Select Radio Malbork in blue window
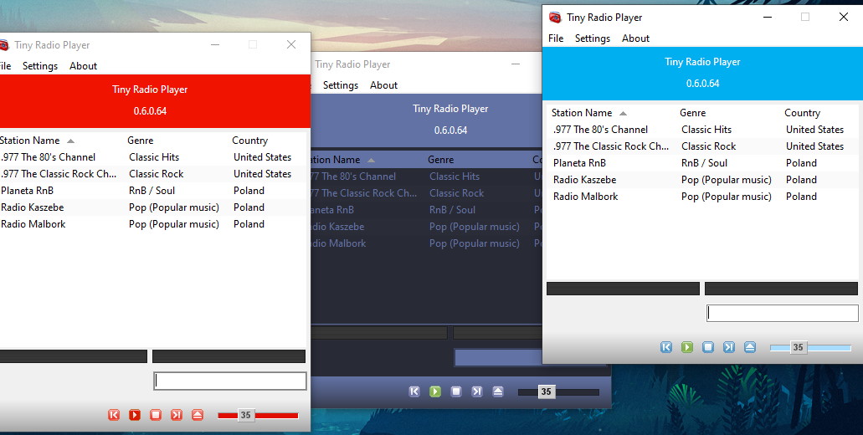Viewport: 863px width, 435px height. pos(701,197)
